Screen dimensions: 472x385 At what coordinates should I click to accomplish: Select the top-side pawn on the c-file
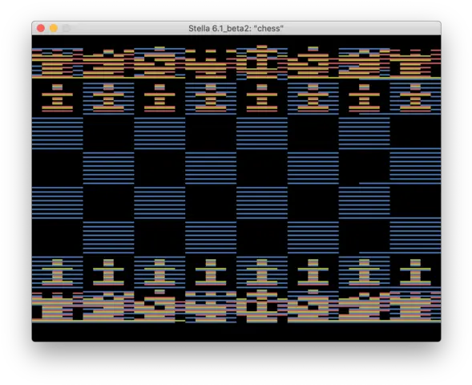click(x=159, y=98)
